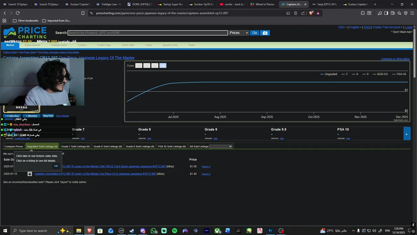
Task: Open the Prices search type dropdown
Action: coord(239,33)
